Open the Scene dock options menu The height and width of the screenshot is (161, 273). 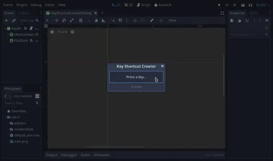pos(41,13)
